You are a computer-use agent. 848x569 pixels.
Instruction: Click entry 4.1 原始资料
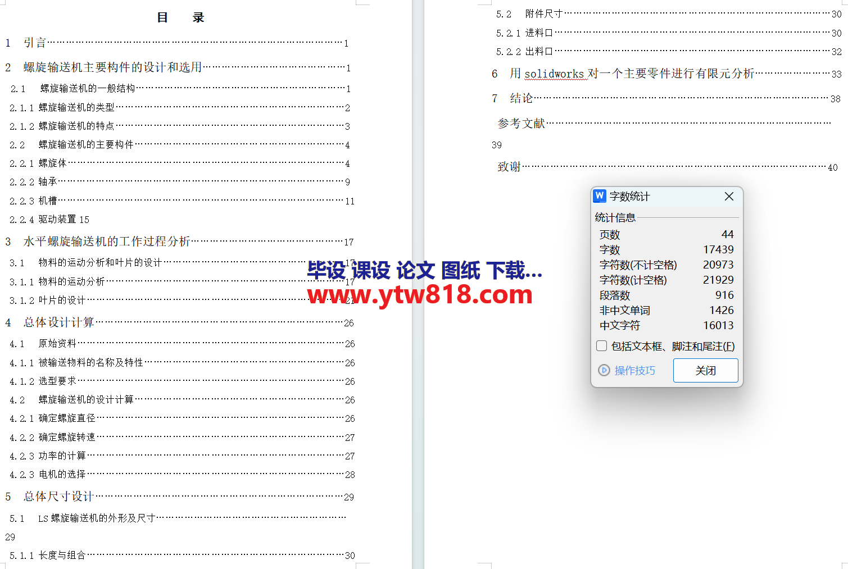click(182, 343)
